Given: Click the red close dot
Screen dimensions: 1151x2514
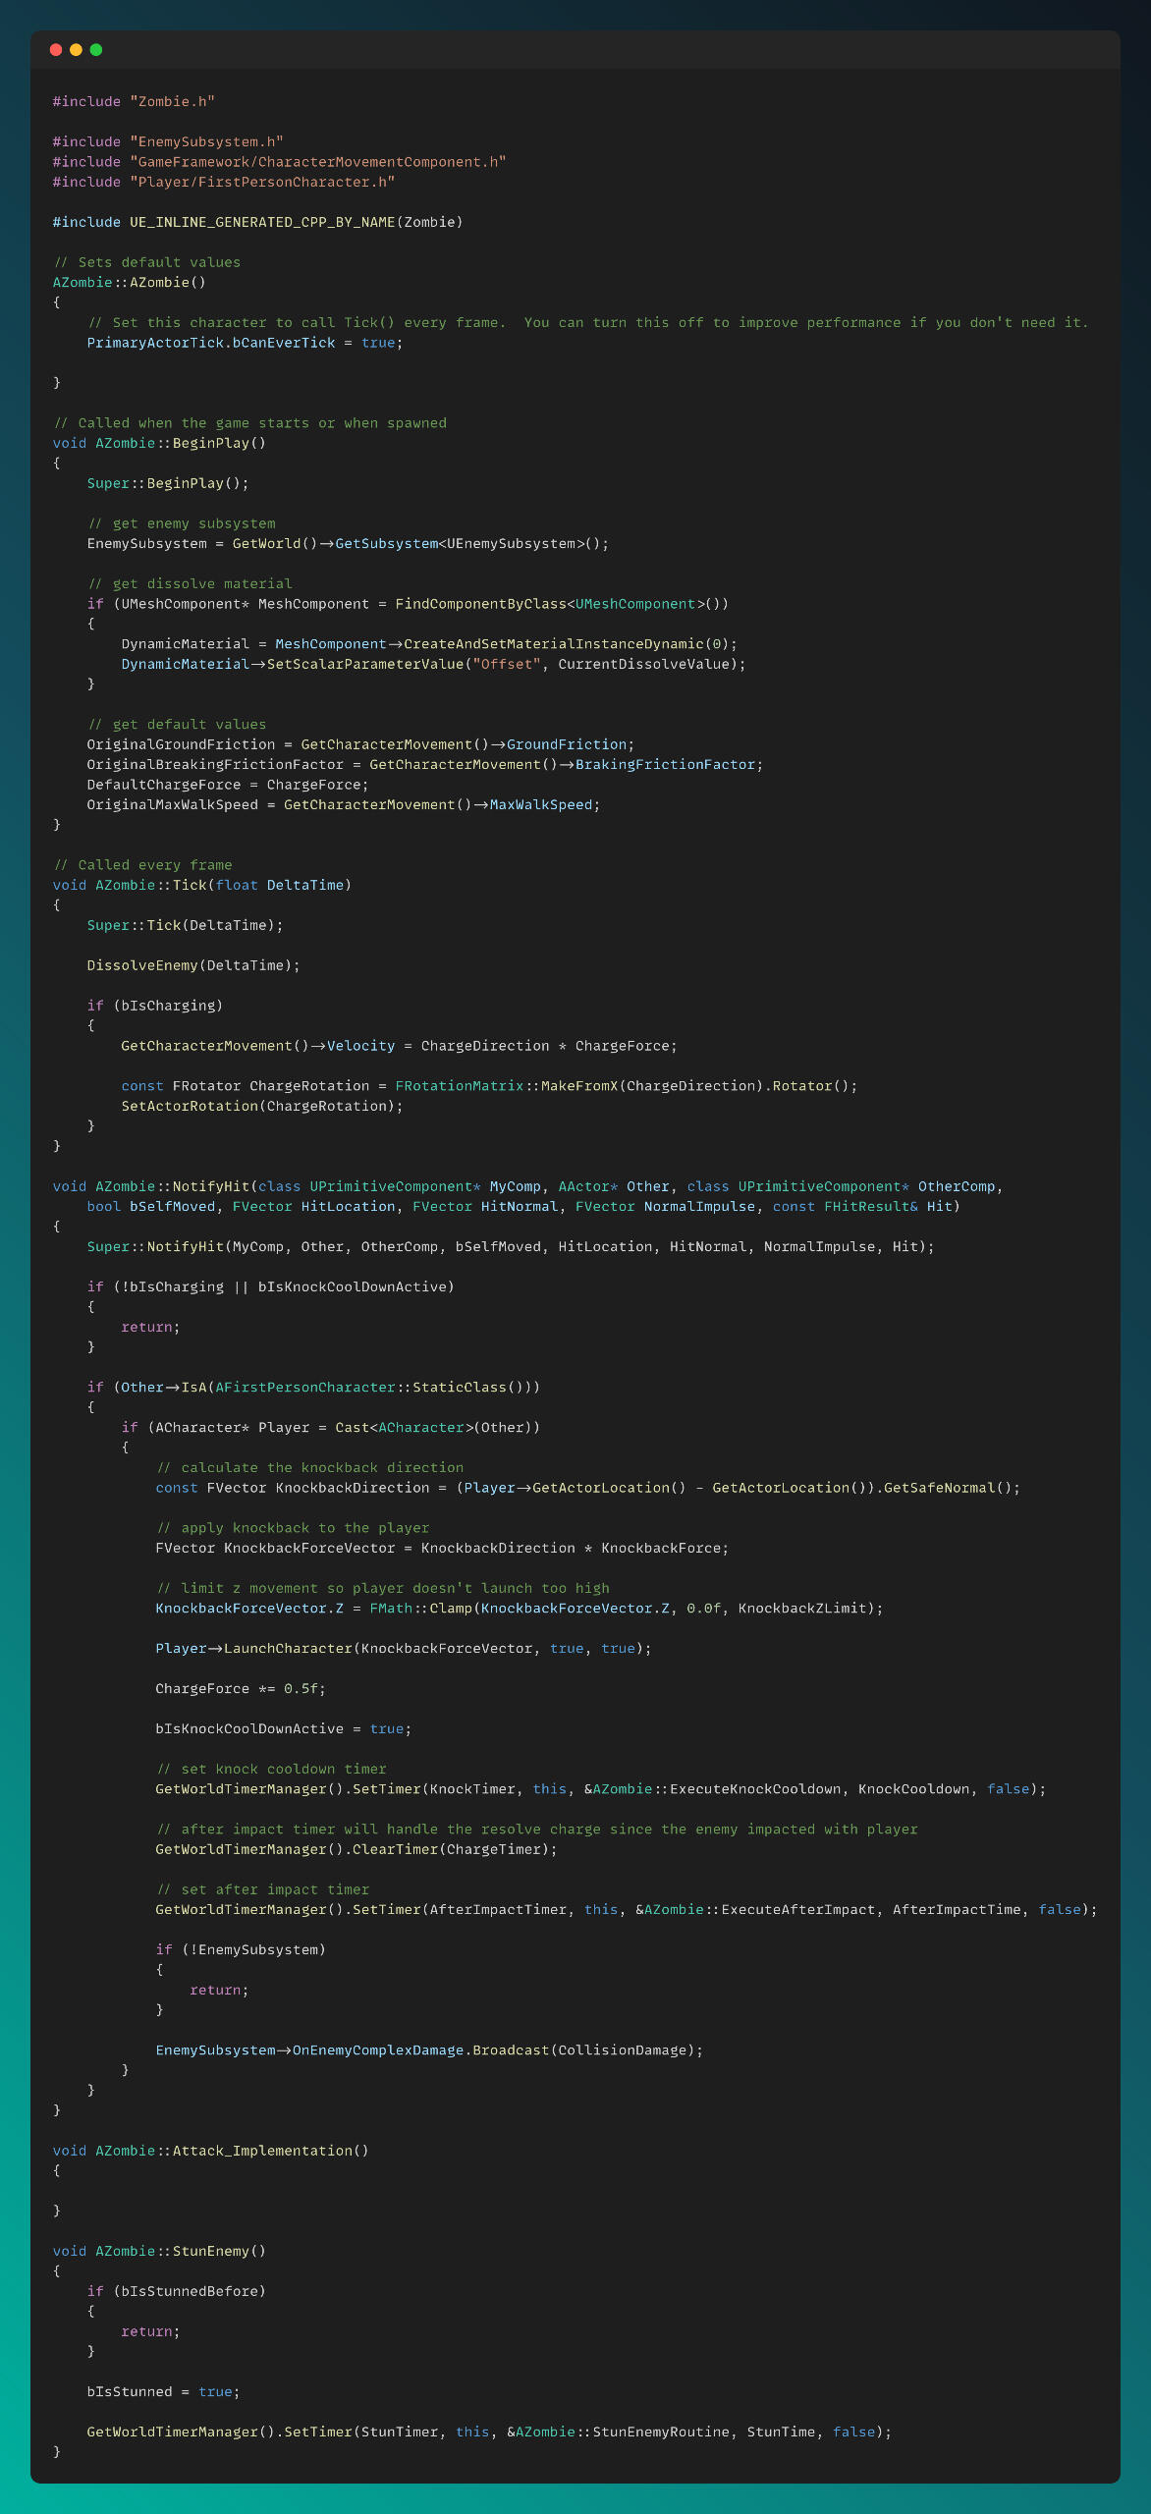Looking at the screenshot, I should pyautogui.click(x=56, y=50).
